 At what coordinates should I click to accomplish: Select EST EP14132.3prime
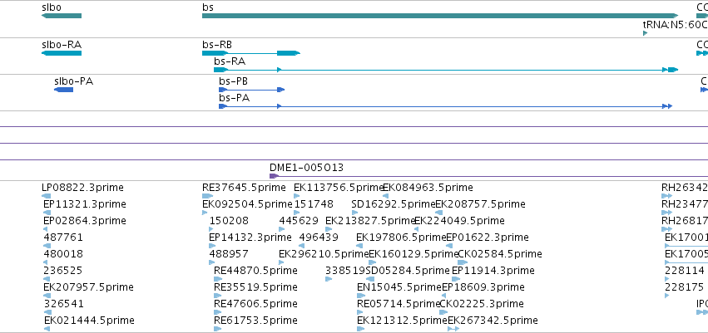(x=250, y=237)
